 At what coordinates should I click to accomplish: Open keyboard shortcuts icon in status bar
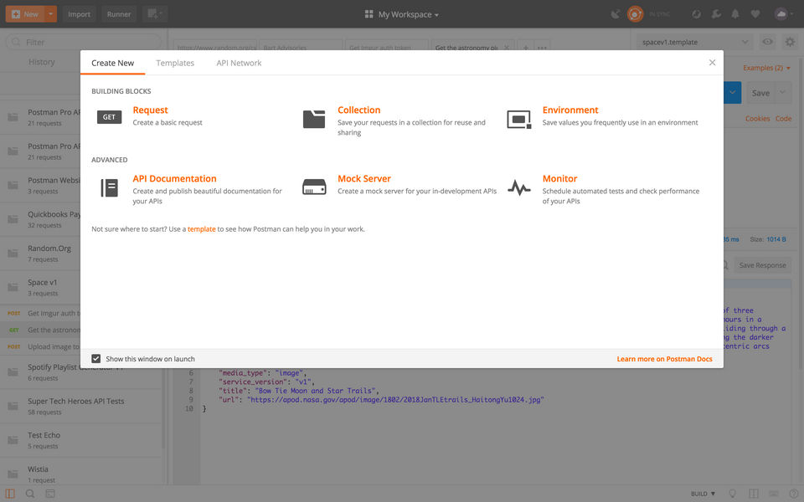(x=773, y=494)
